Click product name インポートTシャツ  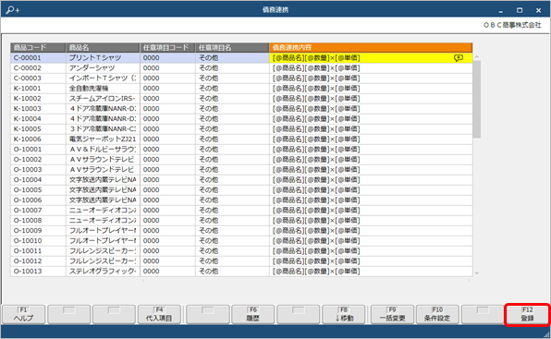pos(103,79)
